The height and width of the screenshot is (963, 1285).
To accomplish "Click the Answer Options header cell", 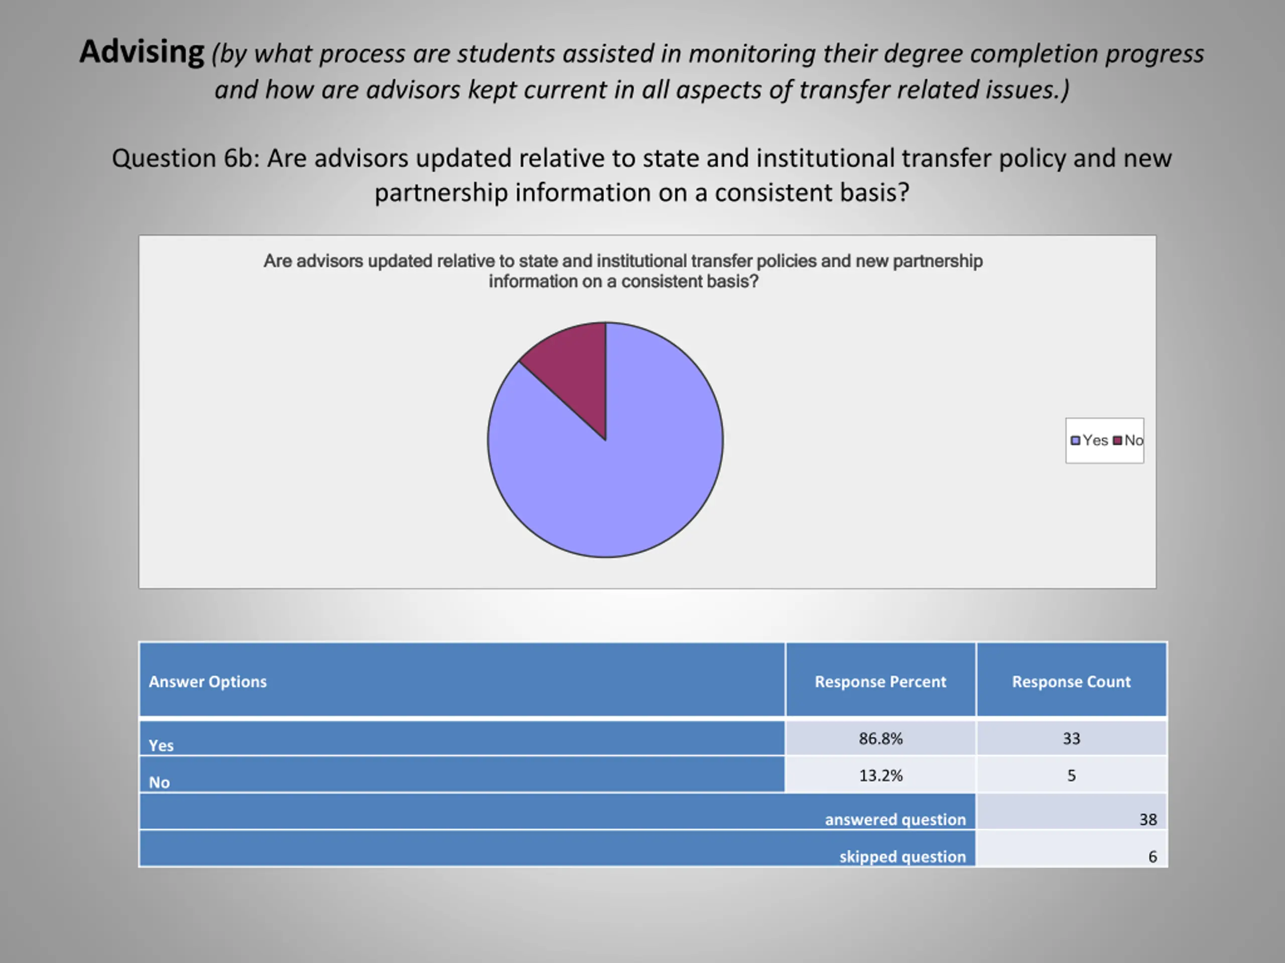I will 462,680.
